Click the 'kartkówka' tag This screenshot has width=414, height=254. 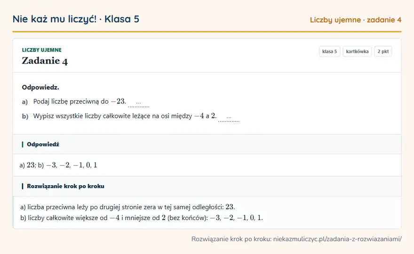point(357,51)
